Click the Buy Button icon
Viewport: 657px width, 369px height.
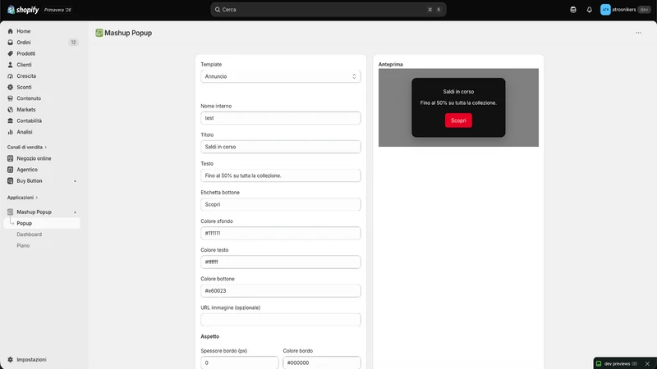coord(11,180)
